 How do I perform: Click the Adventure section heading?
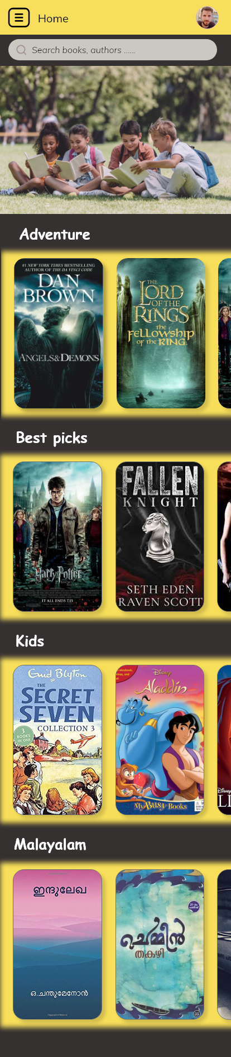(55, 234)
